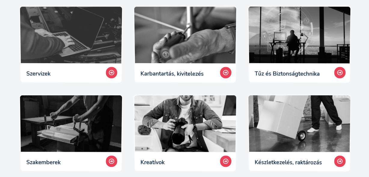The image size is (369, 177).
Task: Click the white footer area of Szakemberek card
Action: [71, 161]
